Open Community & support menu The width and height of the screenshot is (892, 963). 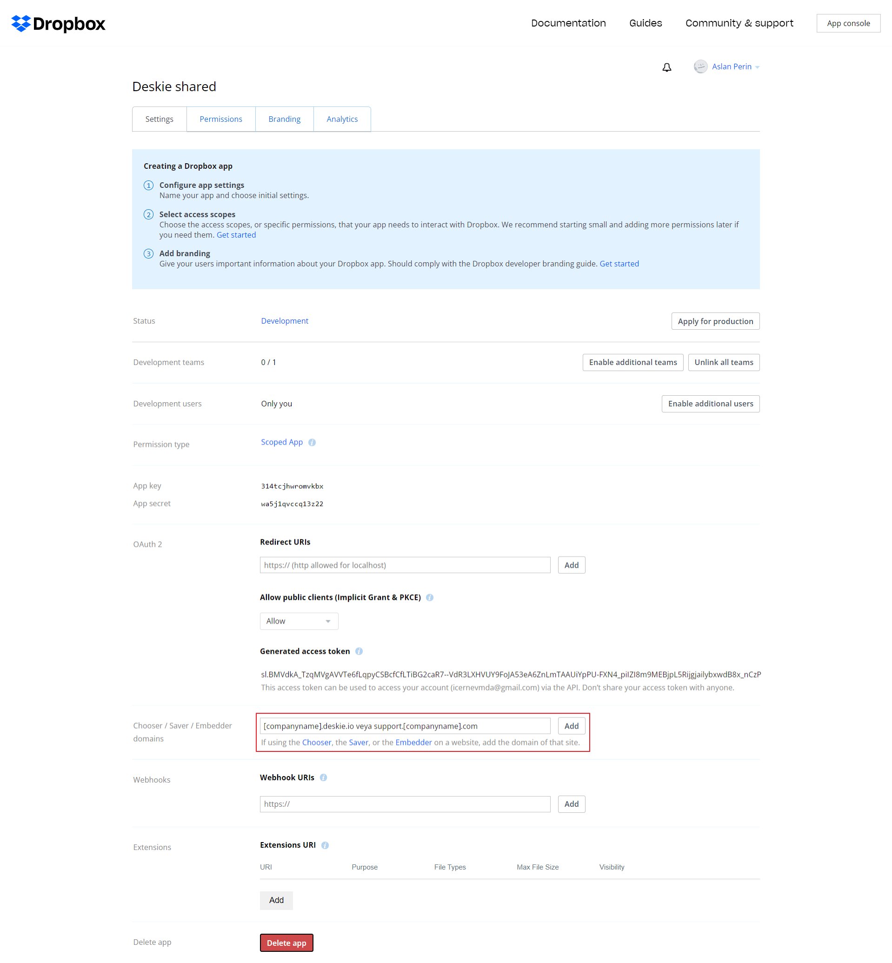739,23
